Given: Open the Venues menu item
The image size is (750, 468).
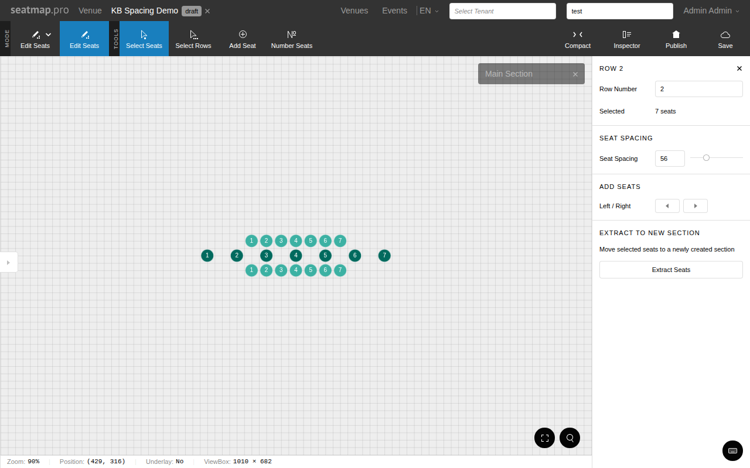Looking at the screenshot, I should [354, 11].
